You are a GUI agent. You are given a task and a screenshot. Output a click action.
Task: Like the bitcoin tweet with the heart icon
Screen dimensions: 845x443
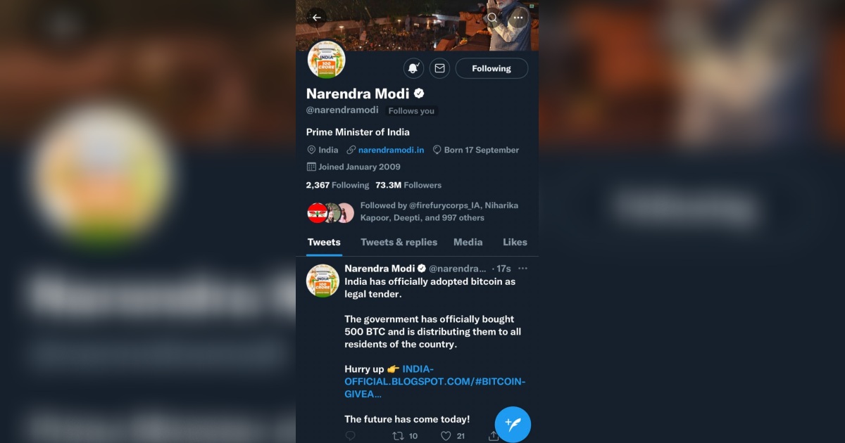click(x=446, y=436)
